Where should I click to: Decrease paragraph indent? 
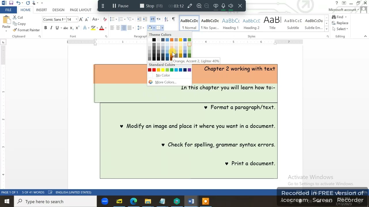pyautogui.click(x=139, y=19)
